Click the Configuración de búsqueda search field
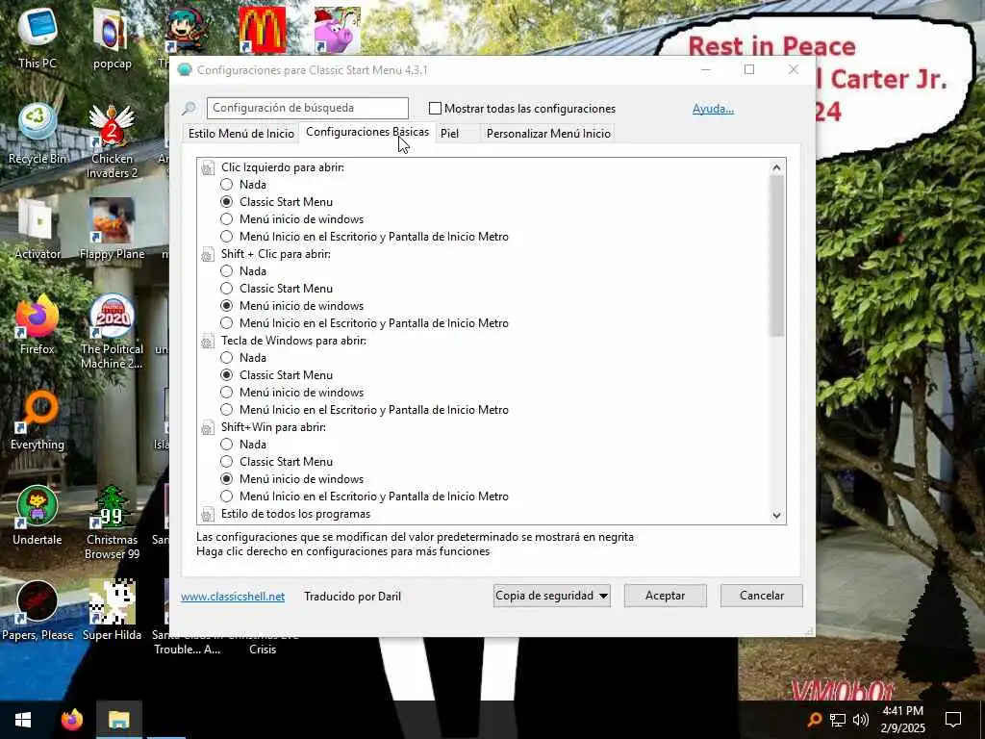Image resolution: width=985 pixels, height=739 pixels. click(x=308, y=108)
